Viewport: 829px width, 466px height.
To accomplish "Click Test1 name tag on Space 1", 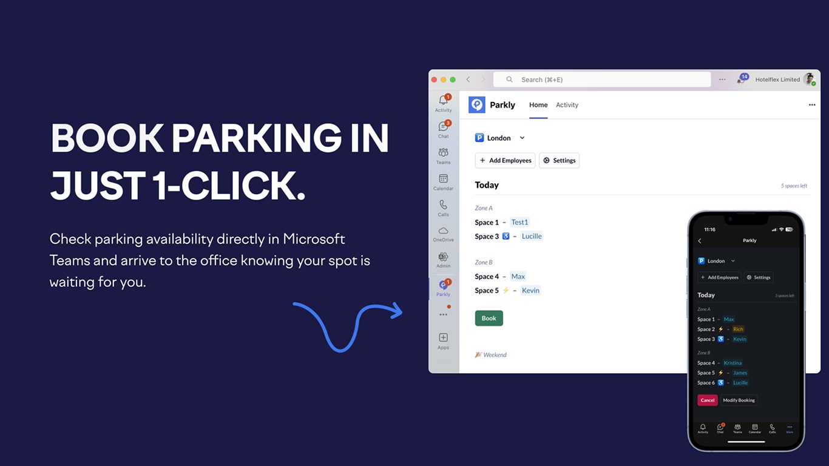I will click(519, 222).
